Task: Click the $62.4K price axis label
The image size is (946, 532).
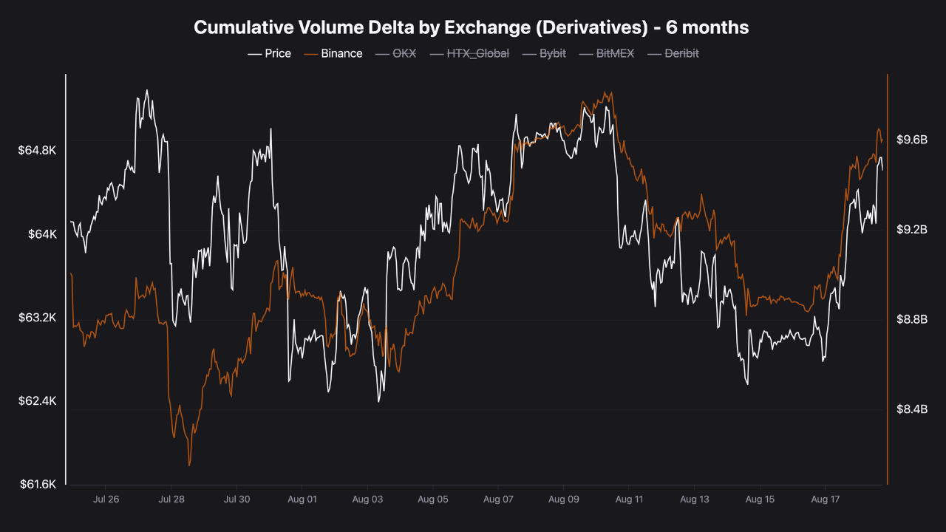Action: point(37,401)
